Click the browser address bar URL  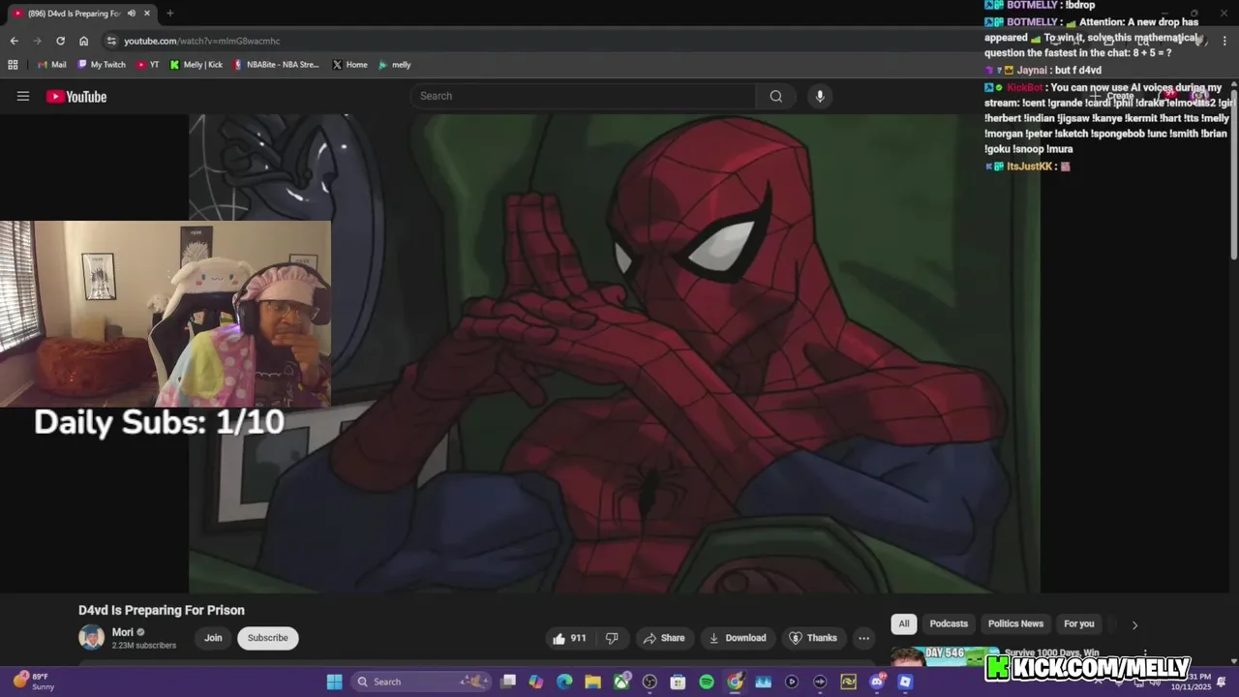[201, 41]
